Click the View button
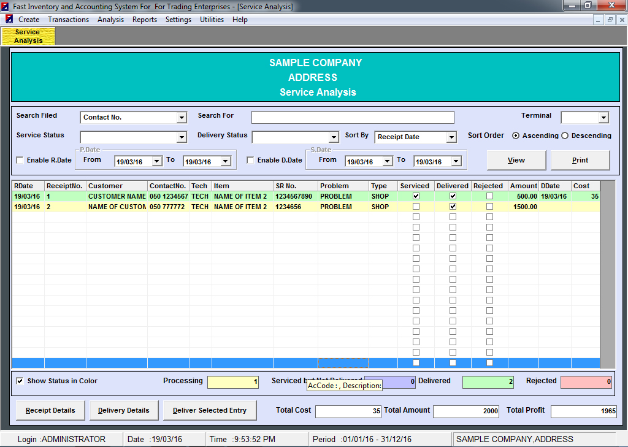This screenshot has height=447, width=628. [x=516, y=160]
